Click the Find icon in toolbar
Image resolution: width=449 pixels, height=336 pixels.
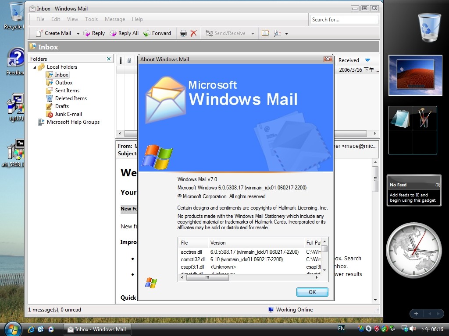(x=277, y=33)
